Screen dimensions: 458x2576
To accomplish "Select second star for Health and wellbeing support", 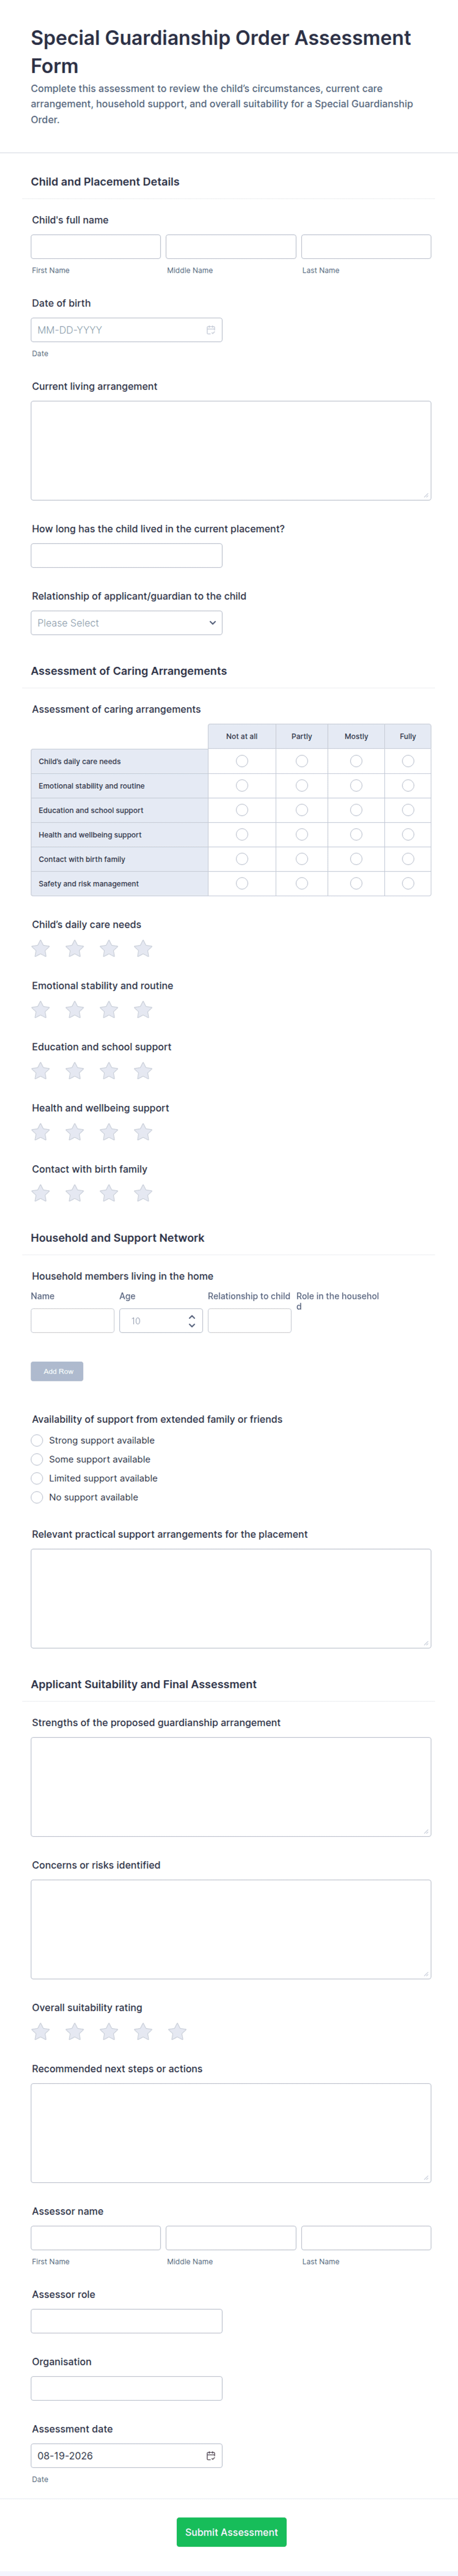I will (75, 1131).
